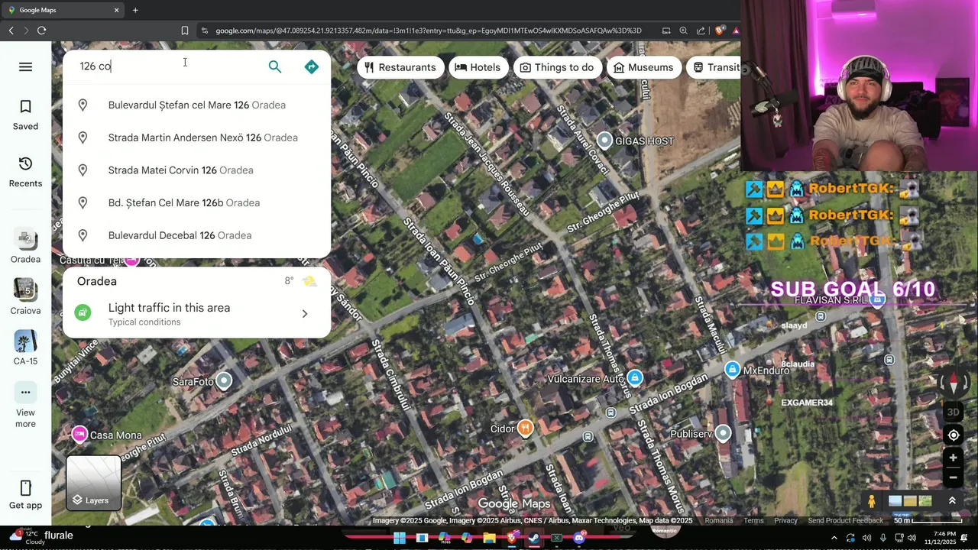Screen dimensions: 978x550
Task: Click the Your location target button
Action: coord(953,435)
